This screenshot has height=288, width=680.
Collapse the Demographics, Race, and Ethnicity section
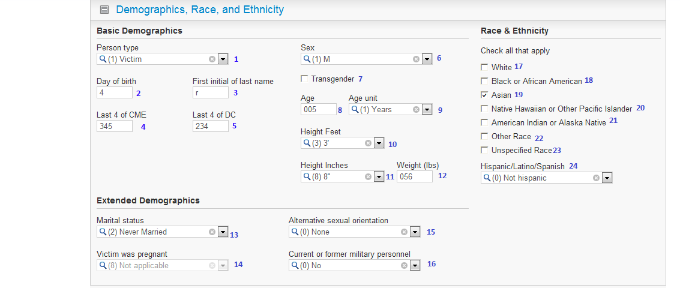[104, 10]
